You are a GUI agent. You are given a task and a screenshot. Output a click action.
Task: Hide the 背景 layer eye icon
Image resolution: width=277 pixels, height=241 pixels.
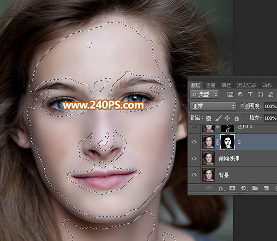click(x=194, y=175)
